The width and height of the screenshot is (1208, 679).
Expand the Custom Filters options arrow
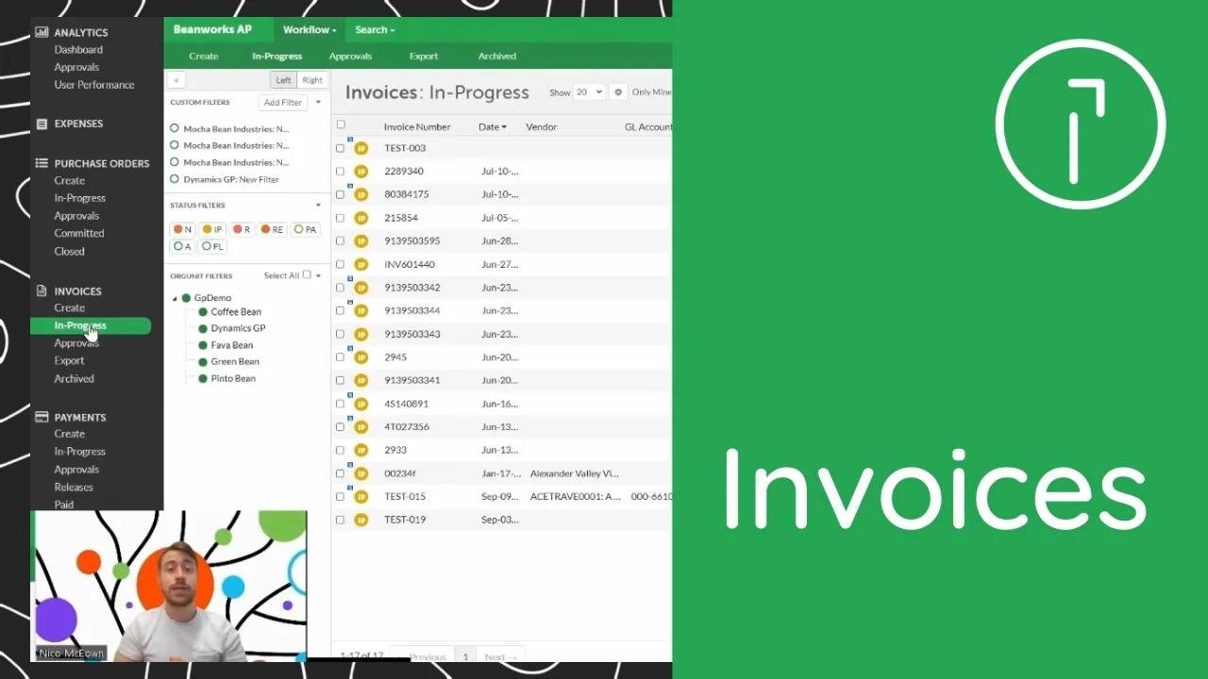point(318,102)
